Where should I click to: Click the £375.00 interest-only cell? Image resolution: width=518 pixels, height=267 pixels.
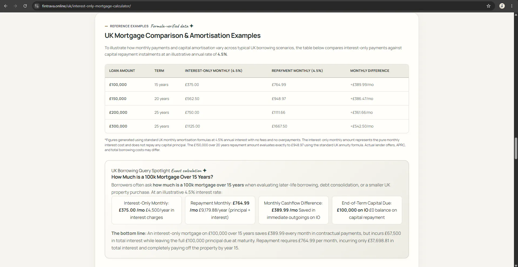click(x=192, y=85)
